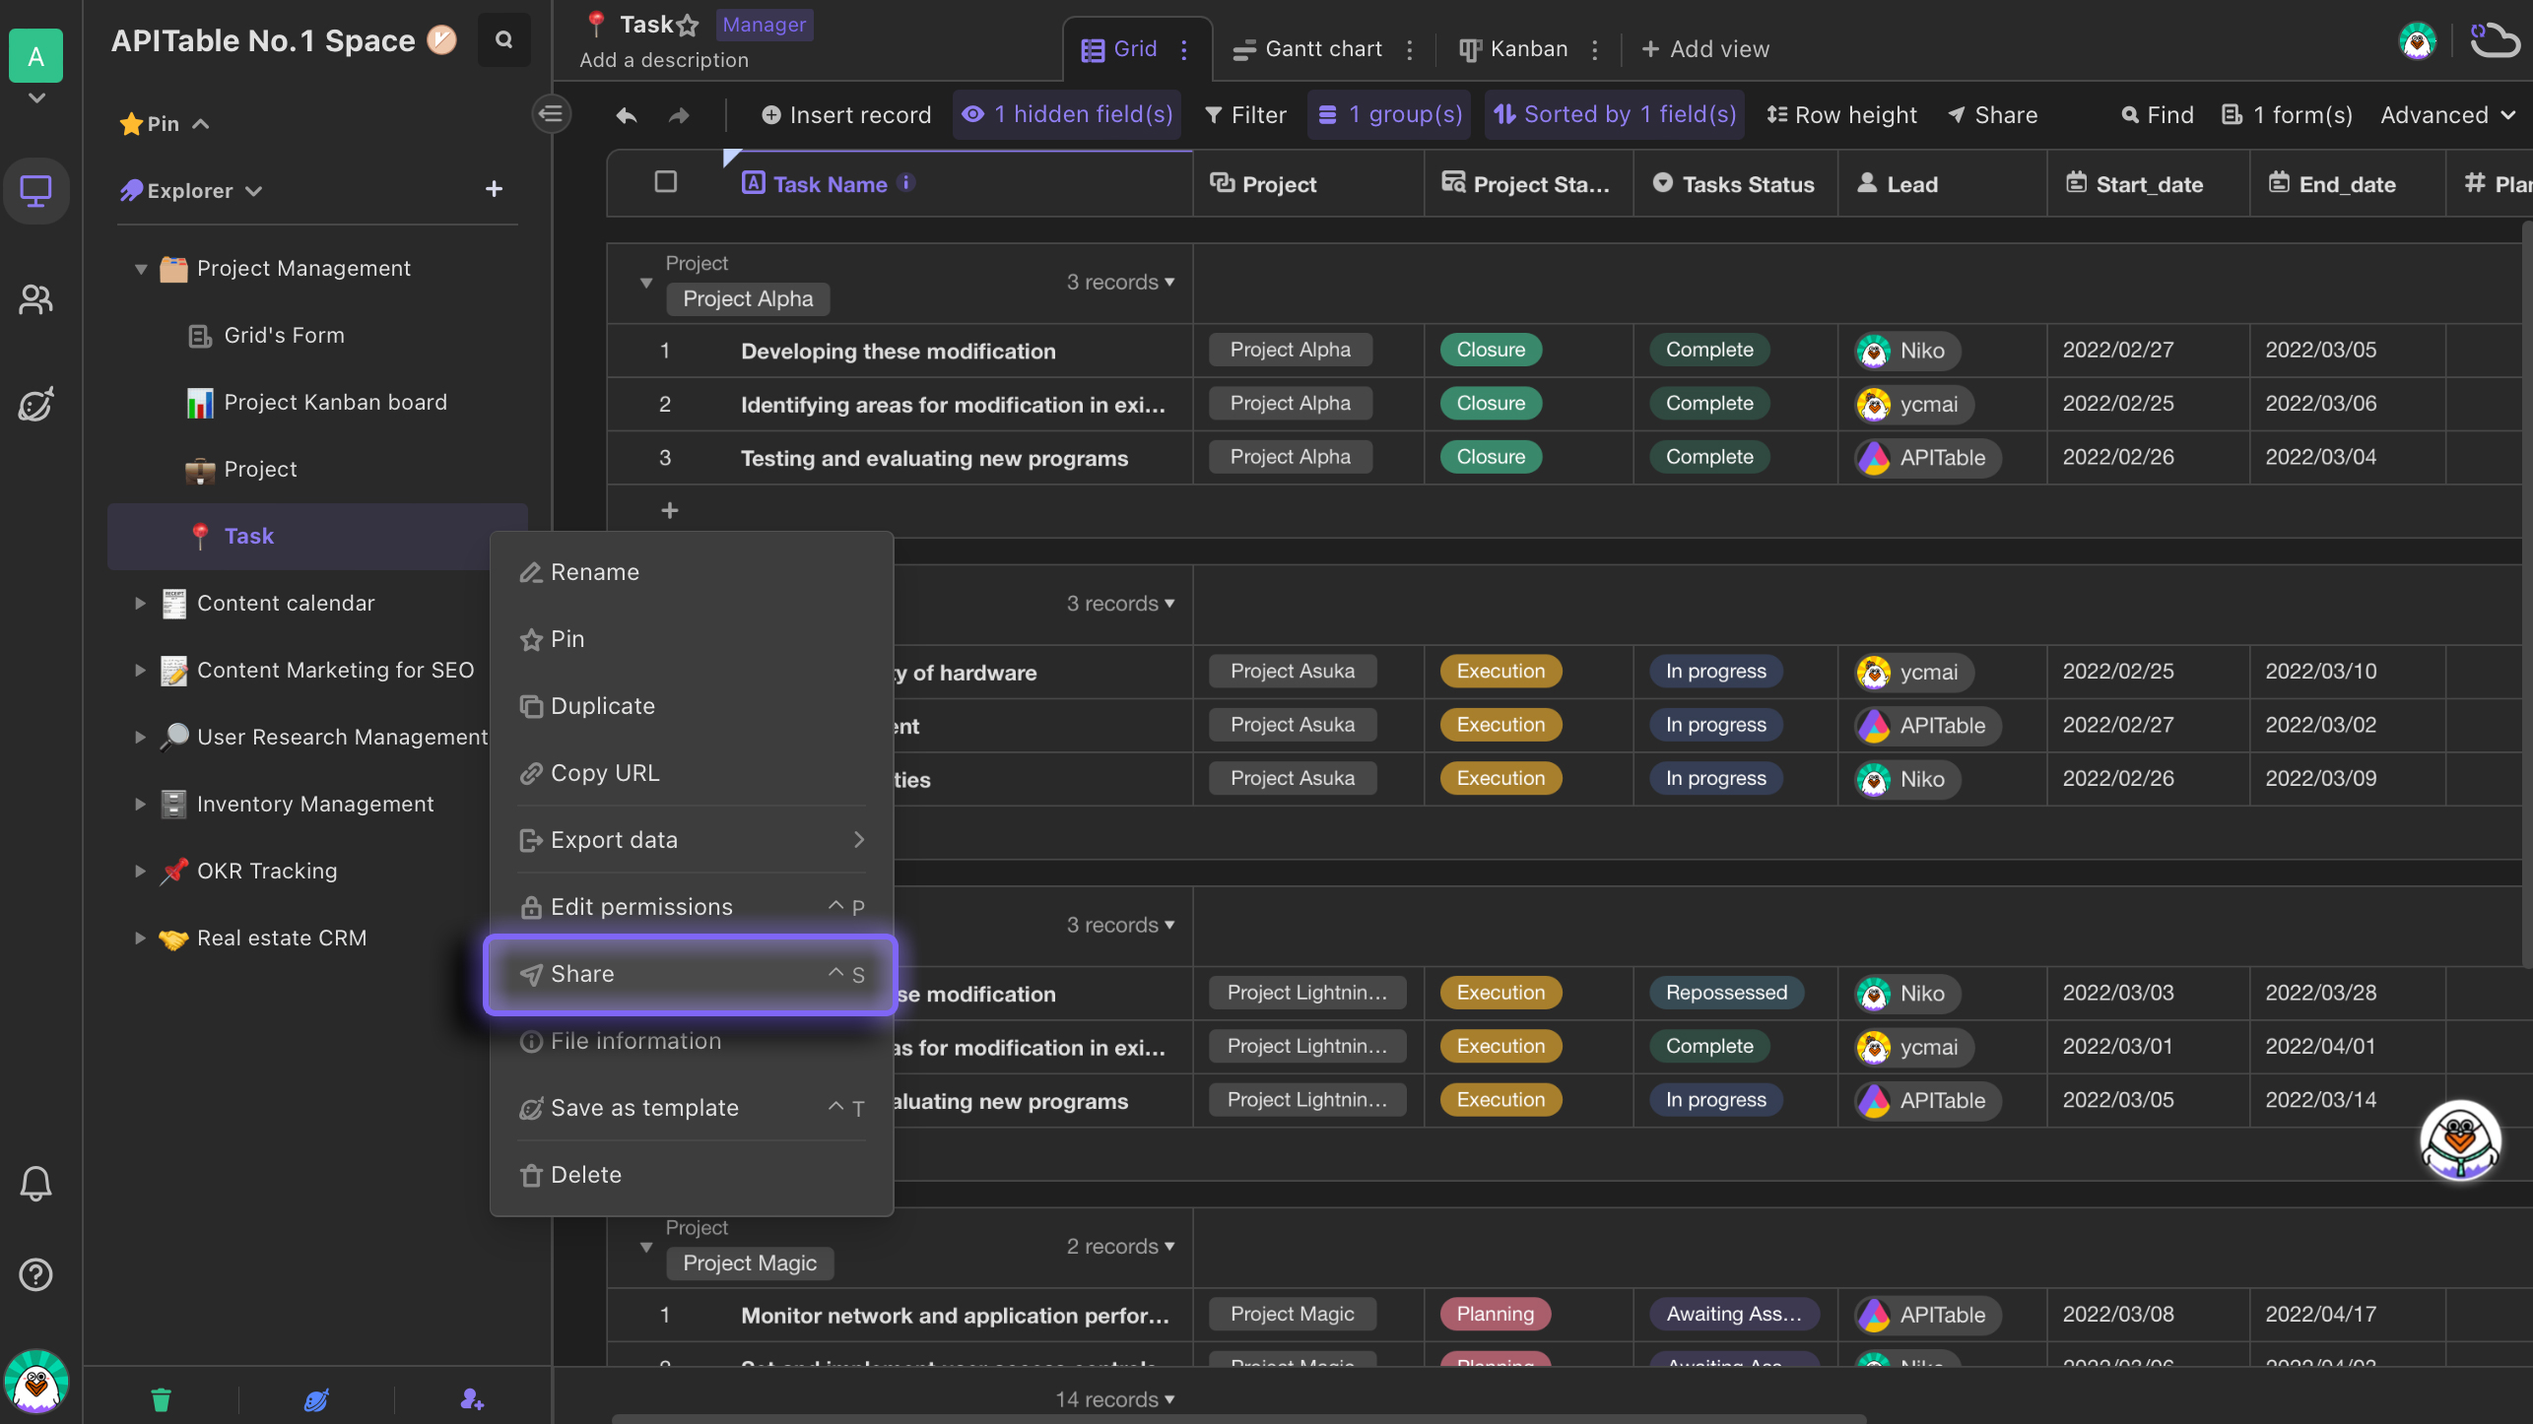2533x1424 pixels.
Task: Open Grid view options menu dots
Action: click(x=1184, y=49)
